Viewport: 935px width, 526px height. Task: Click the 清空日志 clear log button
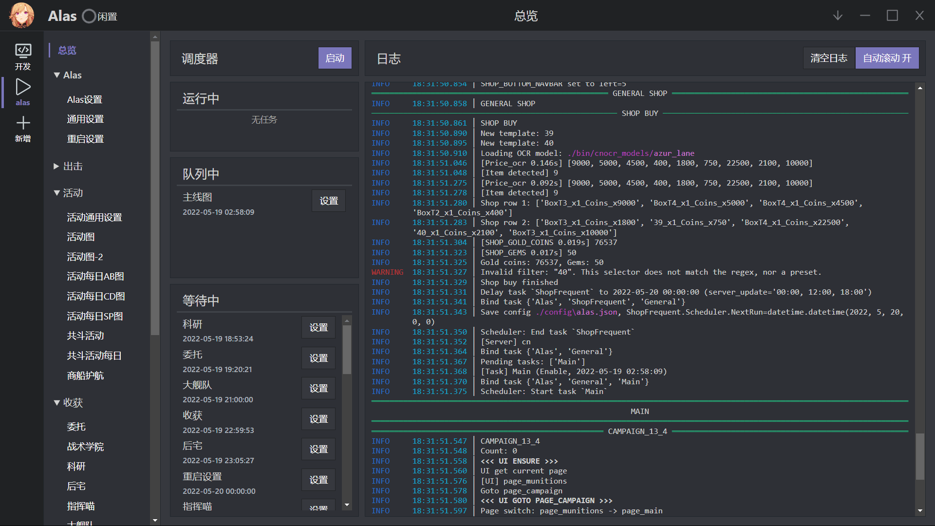coord(828,58)
